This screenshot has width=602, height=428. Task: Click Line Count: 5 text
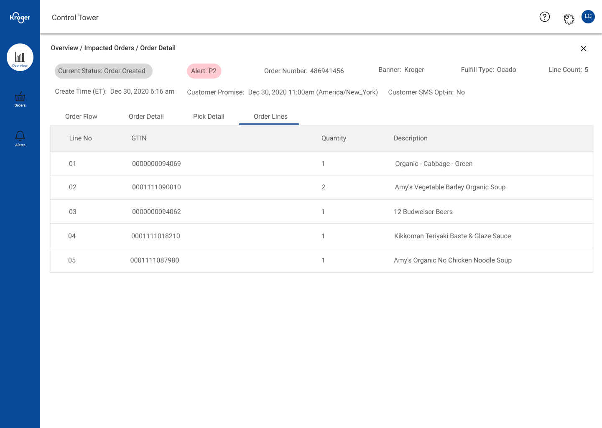(569, 70)
